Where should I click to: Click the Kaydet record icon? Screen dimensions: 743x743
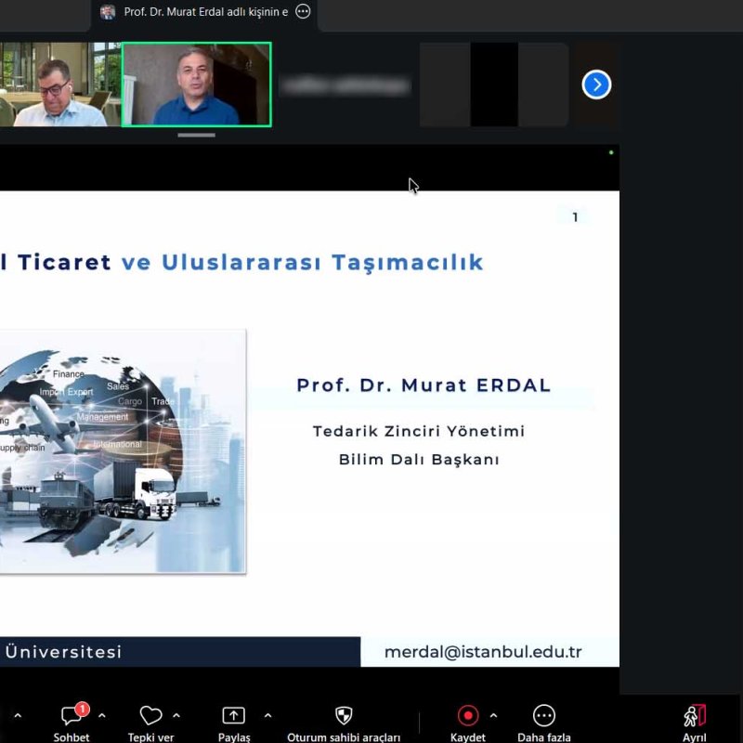(x=468, y=715)
